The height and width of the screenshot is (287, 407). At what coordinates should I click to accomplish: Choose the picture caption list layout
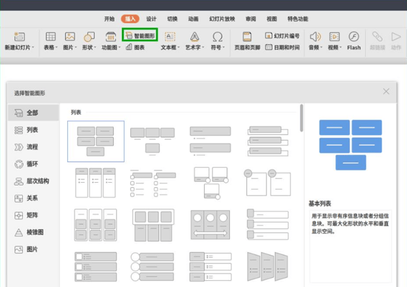pyautogui.click(x=153, y=141)
